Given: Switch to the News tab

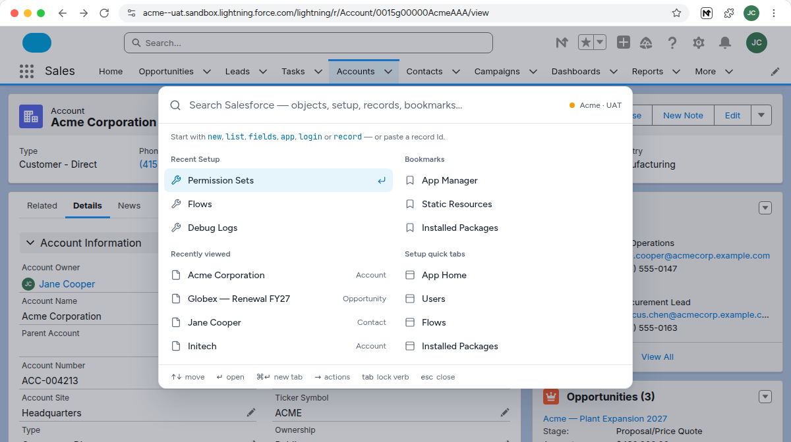Looking at the screenshot, I should (x=129, y=205).
